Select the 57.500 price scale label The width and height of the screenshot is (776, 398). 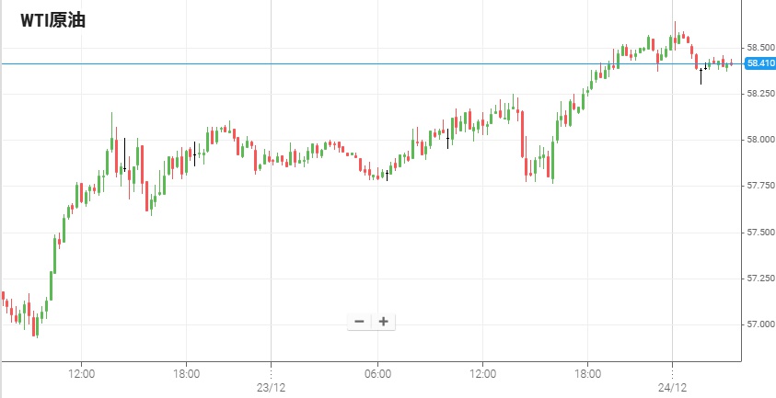pos(759,232)
